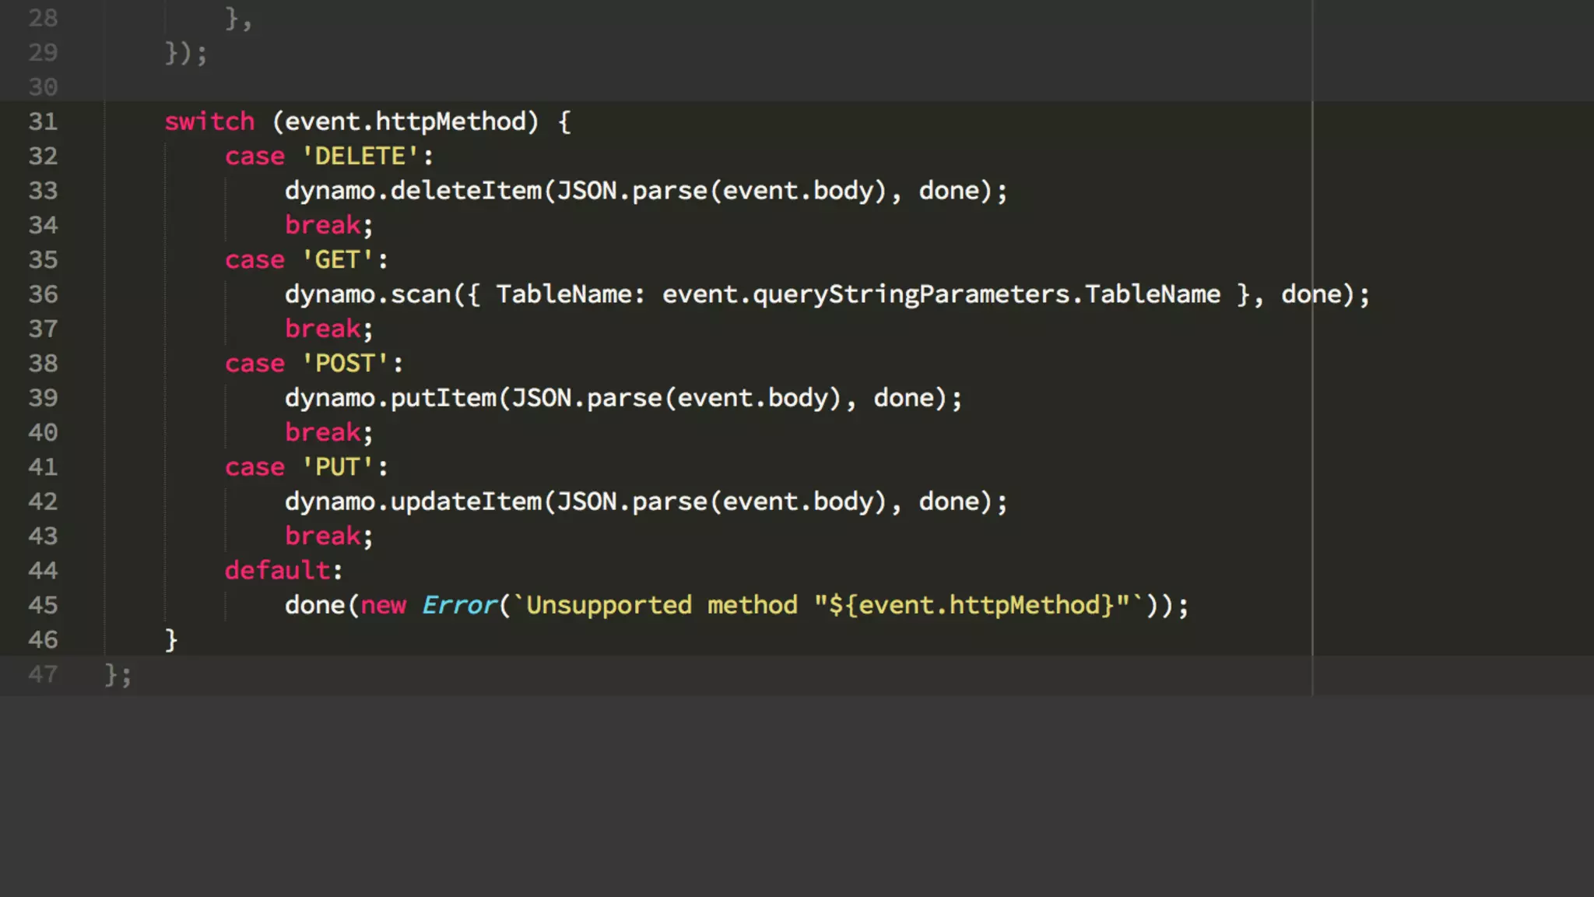Click the 'default' keyword on line 44
Viewport: 1594px width, 897px height.
coord(277,571)
